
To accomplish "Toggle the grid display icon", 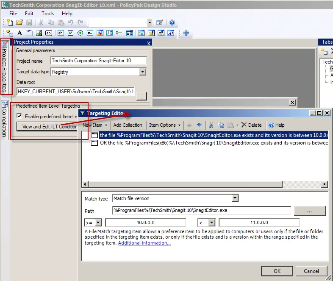I will (x=186, y=33).
